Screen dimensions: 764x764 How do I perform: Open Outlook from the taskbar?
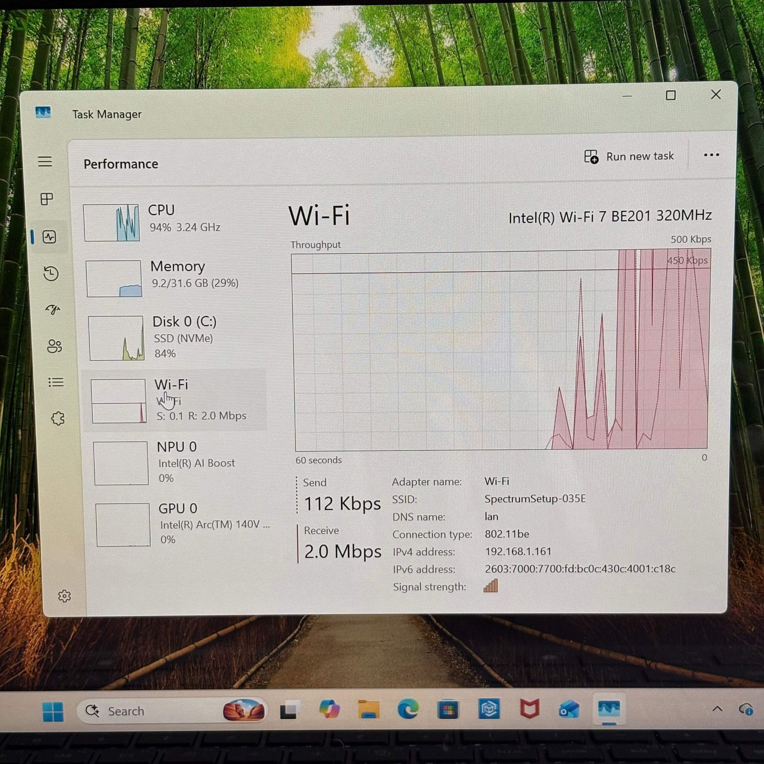click(x=569, y=709)
